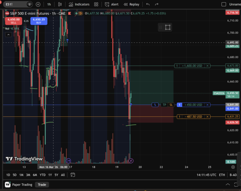
Task: Select the +1,600.00 USD take profit label
Action: pyautogui.click(x=192, y=66)
